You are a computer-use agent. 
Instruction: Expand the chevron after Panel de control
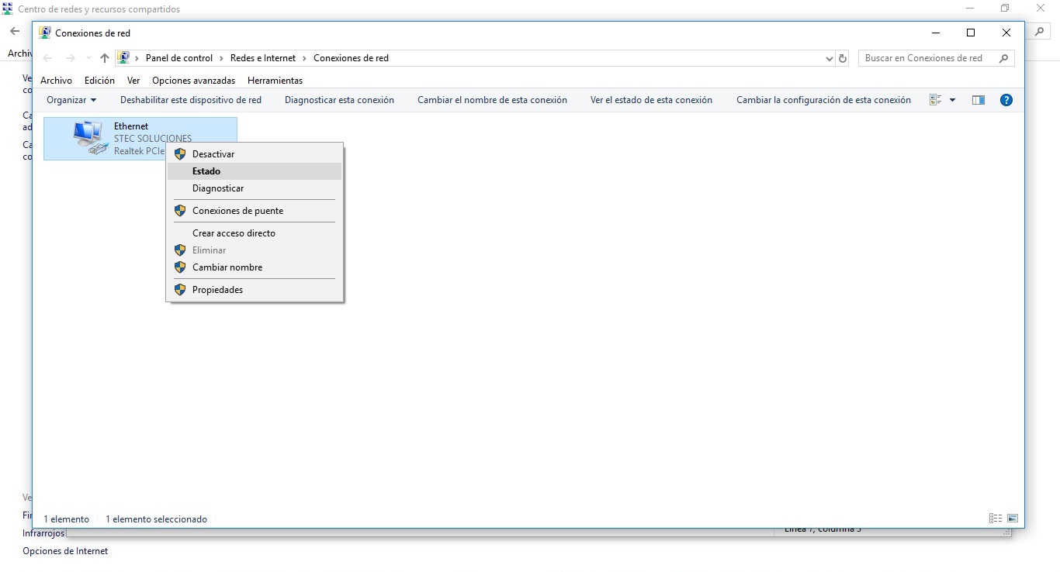[222, 58]
